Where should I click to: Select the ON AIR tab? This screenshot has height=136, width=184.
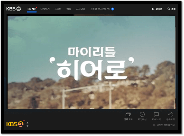point(32,9)
